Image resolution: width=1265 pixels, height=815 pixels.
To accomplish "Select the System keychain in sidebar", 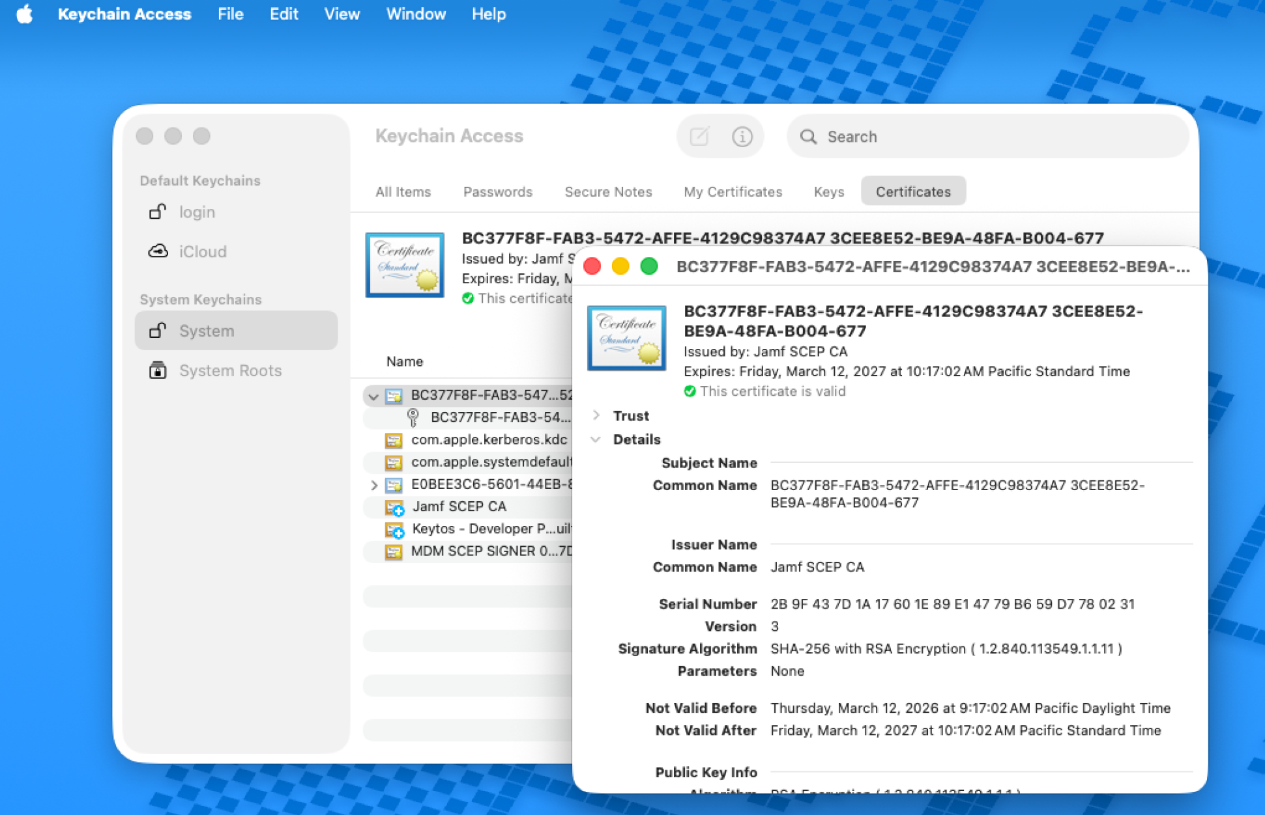I will tap(206, 331).
